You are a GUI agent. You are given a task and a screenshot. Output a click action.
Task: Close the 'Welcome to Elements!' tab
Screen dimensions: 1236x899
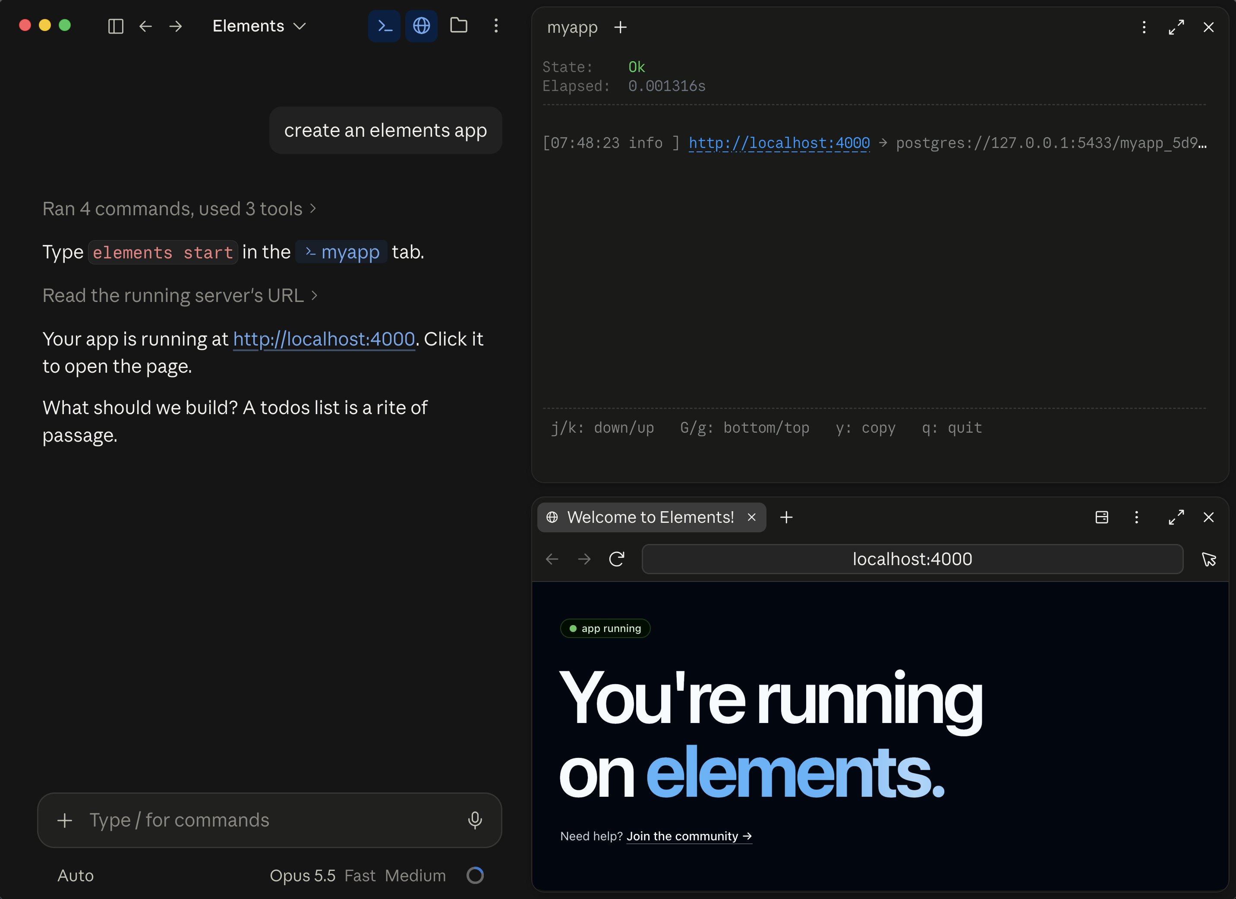[x=751, y=517]
